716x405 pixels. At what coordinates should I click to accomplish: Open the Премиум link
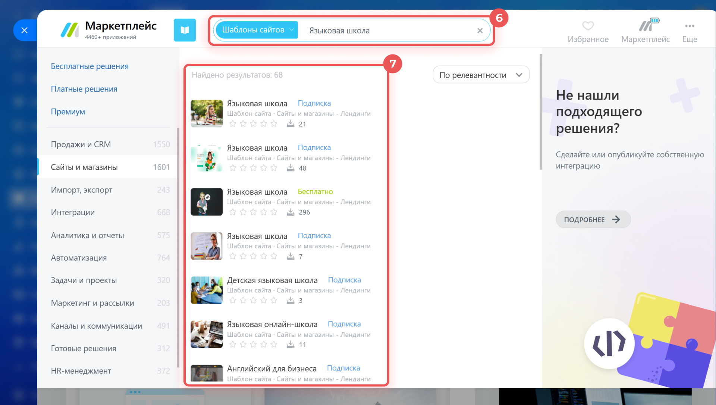(x=68, y=112)
